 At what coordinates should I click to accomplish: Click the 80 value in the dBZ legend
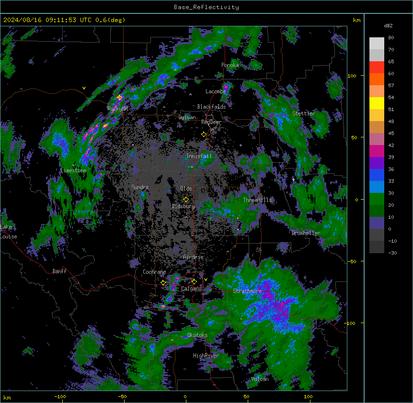pos(391,38)
